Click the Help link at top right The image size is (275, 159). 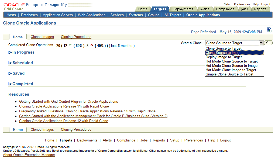point(256,4)
